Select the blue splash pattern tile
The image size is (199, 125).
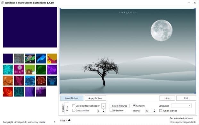(41, 59)
